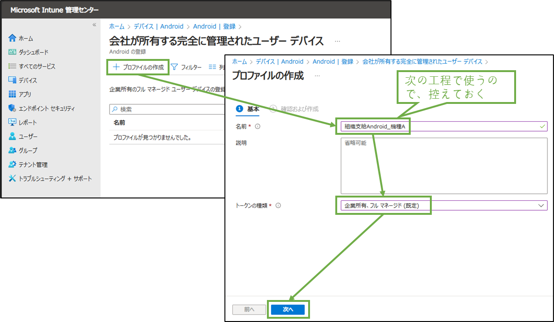The image size is (554, 322).
Task: Open the テナント管理 gear icon
Action: coord(12,164)
